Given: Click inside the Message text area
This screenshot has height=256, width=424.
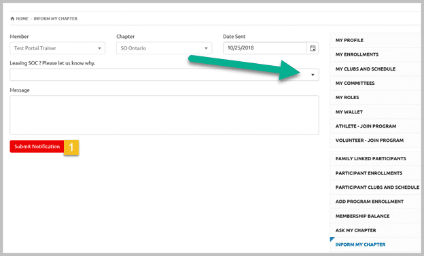Looking at the screenshot, I should (164, 115).
